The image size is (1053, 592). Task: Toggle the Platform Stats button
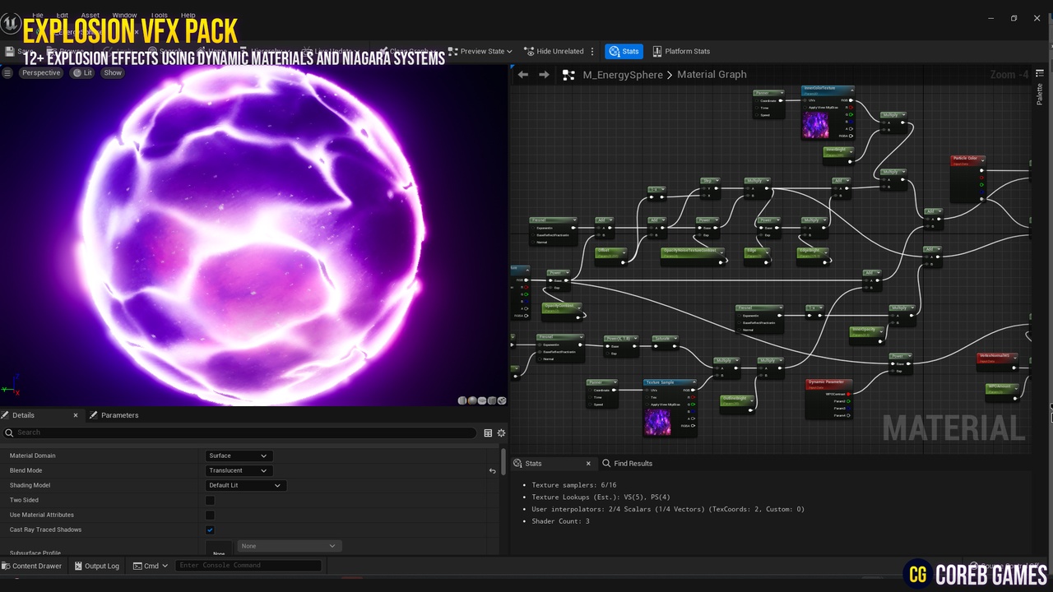(x=681, y=51)
